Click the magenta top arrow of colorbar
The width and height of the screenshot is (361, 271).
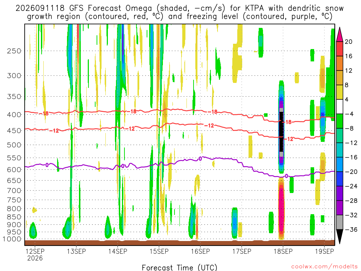(x=339, y=35)
